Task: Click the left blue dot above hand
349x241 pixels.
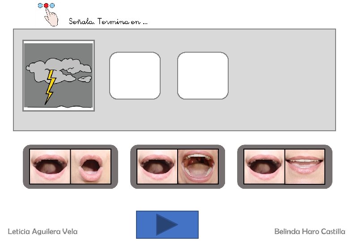Action: coord(40,5)
